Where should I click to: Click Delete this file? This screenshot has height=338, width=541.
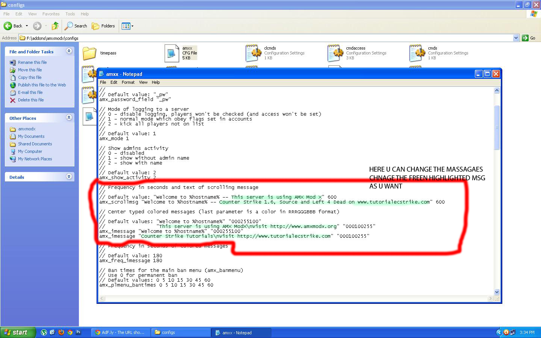tap(31, 100)
